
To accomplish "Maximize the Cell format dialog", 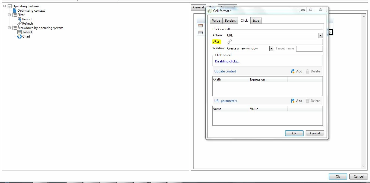I will click(x=310, y=10).
